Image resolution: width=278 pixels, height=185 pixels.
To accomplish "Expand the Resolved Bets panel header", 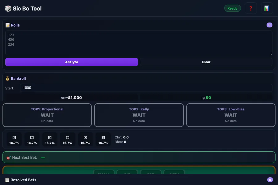I will 139,180.
